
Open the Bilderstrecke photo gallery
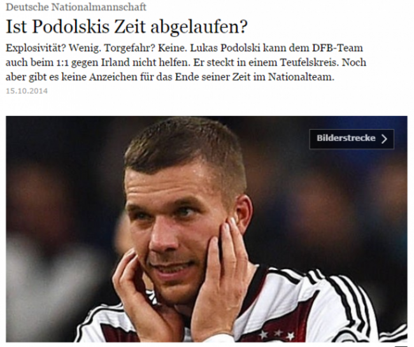[x=352, y=139]
